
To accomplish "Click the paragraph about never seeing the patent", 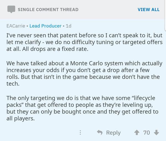I will (84, 42).
